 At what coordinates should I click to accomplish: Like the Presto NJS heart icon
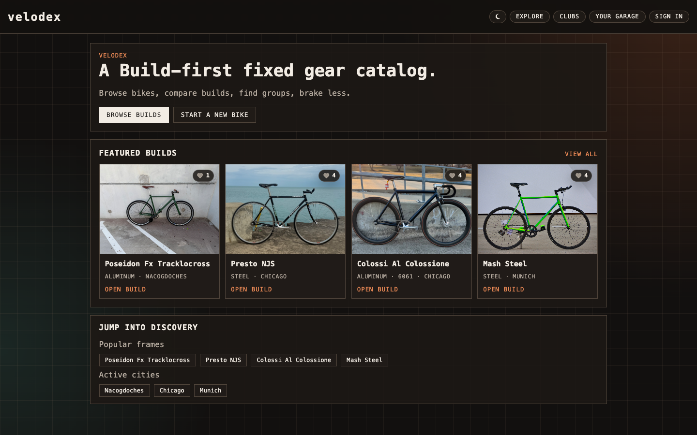click(329, 175)
